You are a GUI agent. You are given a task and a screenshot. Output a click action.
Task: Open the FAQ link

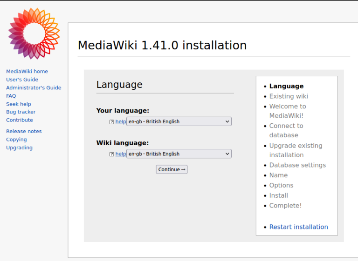click(x=11, y=96)
